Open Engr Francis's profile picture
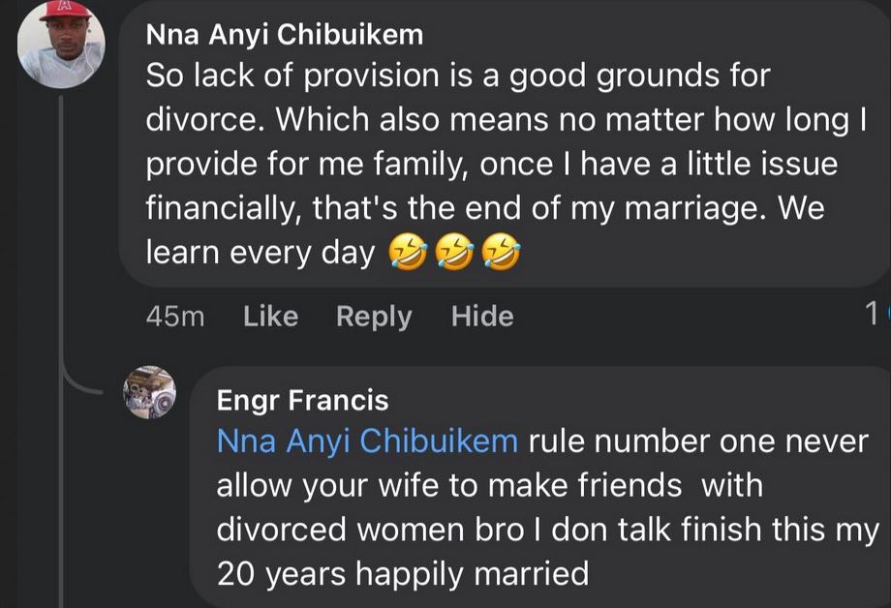The height and width of the screenshot is (608, 891). pyautogui.click(x=150, y=392)
